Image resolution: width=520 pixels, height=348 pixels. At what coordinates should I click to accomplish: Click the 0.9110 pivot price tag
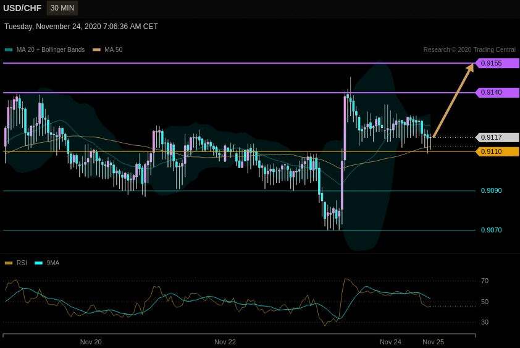[497, 152]
